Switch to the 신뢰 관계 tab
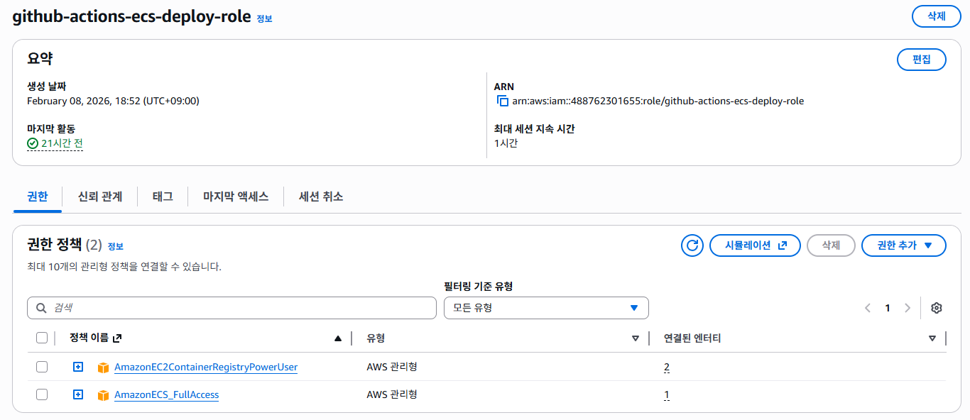 (100, 197)
